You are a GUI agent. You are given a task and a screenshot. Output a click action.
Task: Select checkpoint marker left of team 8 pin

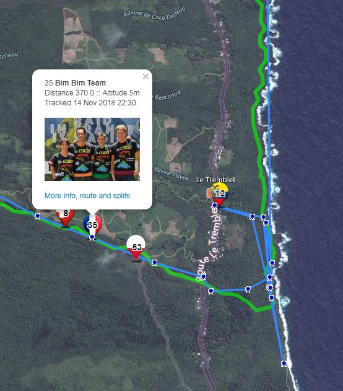tap(37, 216)
